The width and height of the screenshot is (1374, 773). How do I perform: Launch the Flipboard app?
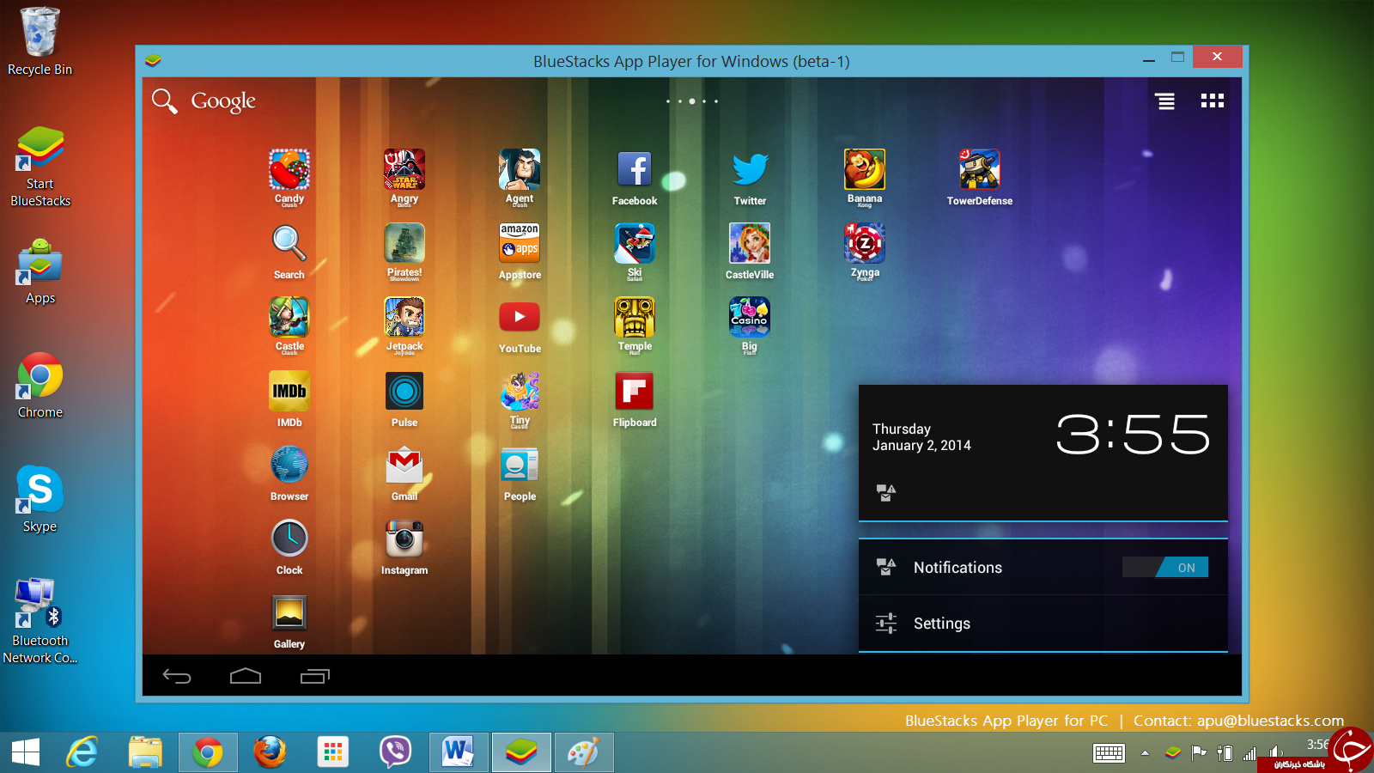coord(635,392)
